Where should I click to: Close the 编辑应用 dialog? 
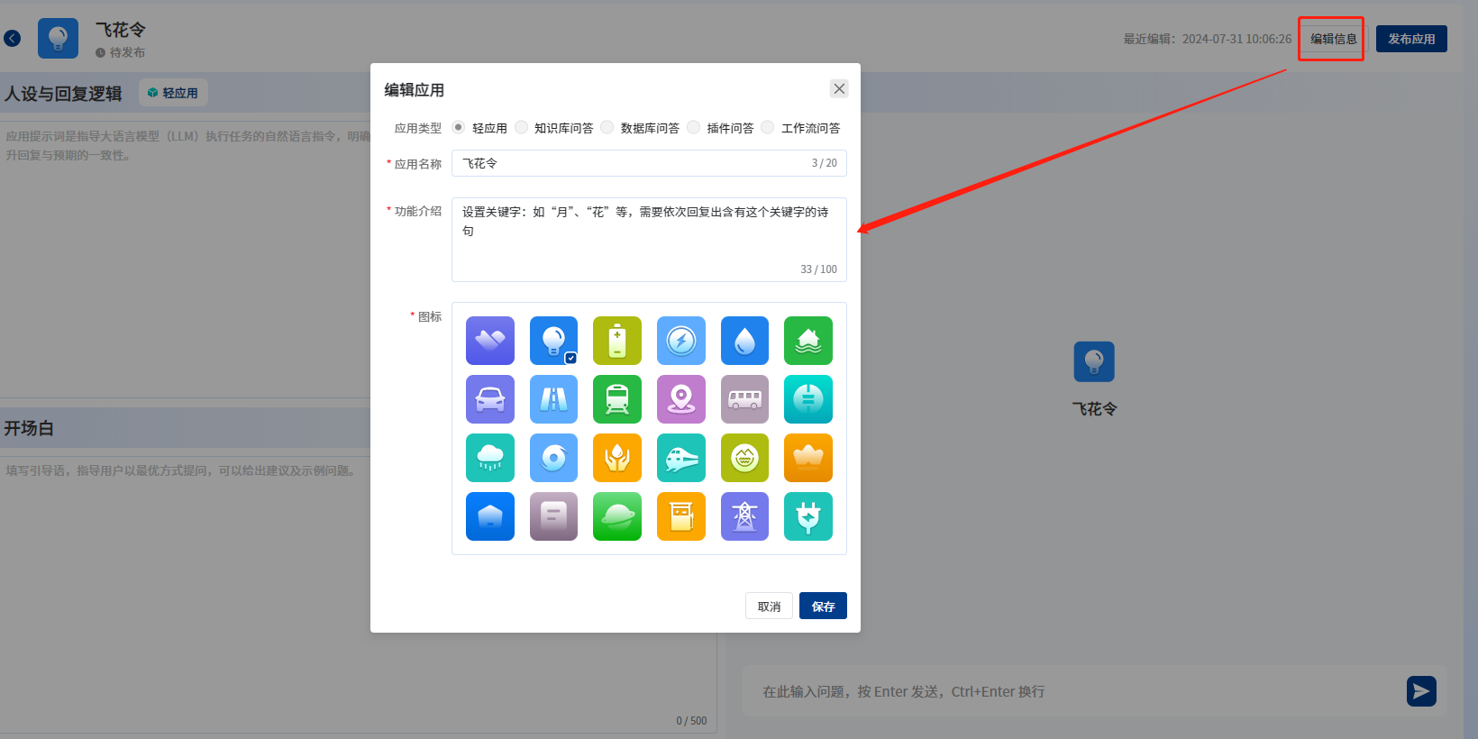839,88
